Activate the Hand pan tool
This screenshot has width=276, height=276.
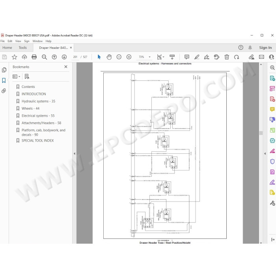[x=109, y=57]
